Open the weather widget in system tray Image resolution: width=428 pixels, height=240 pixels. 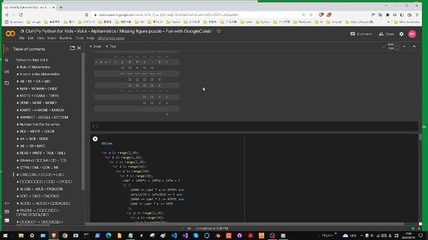[x=349, y=235]
